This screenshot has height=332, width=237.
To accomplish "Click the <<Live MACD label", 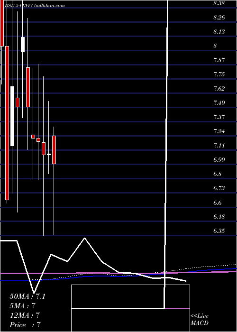I will [200, 320].
